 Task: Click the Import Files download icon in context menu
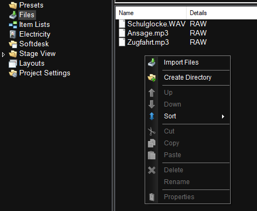coord(152,62)
